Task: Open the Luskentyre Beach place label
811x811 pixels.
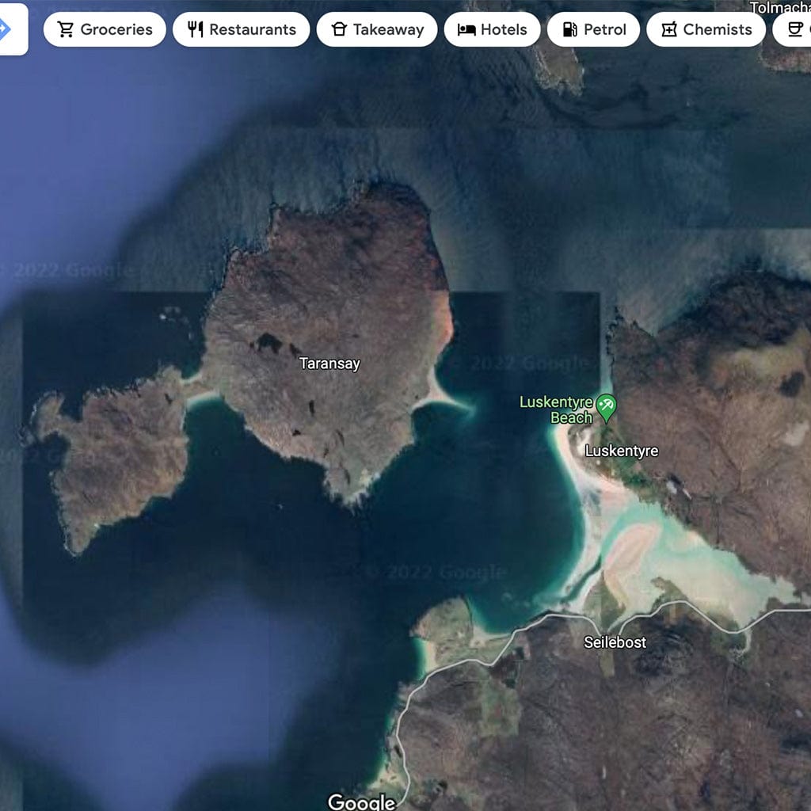Action: (556, 410)
